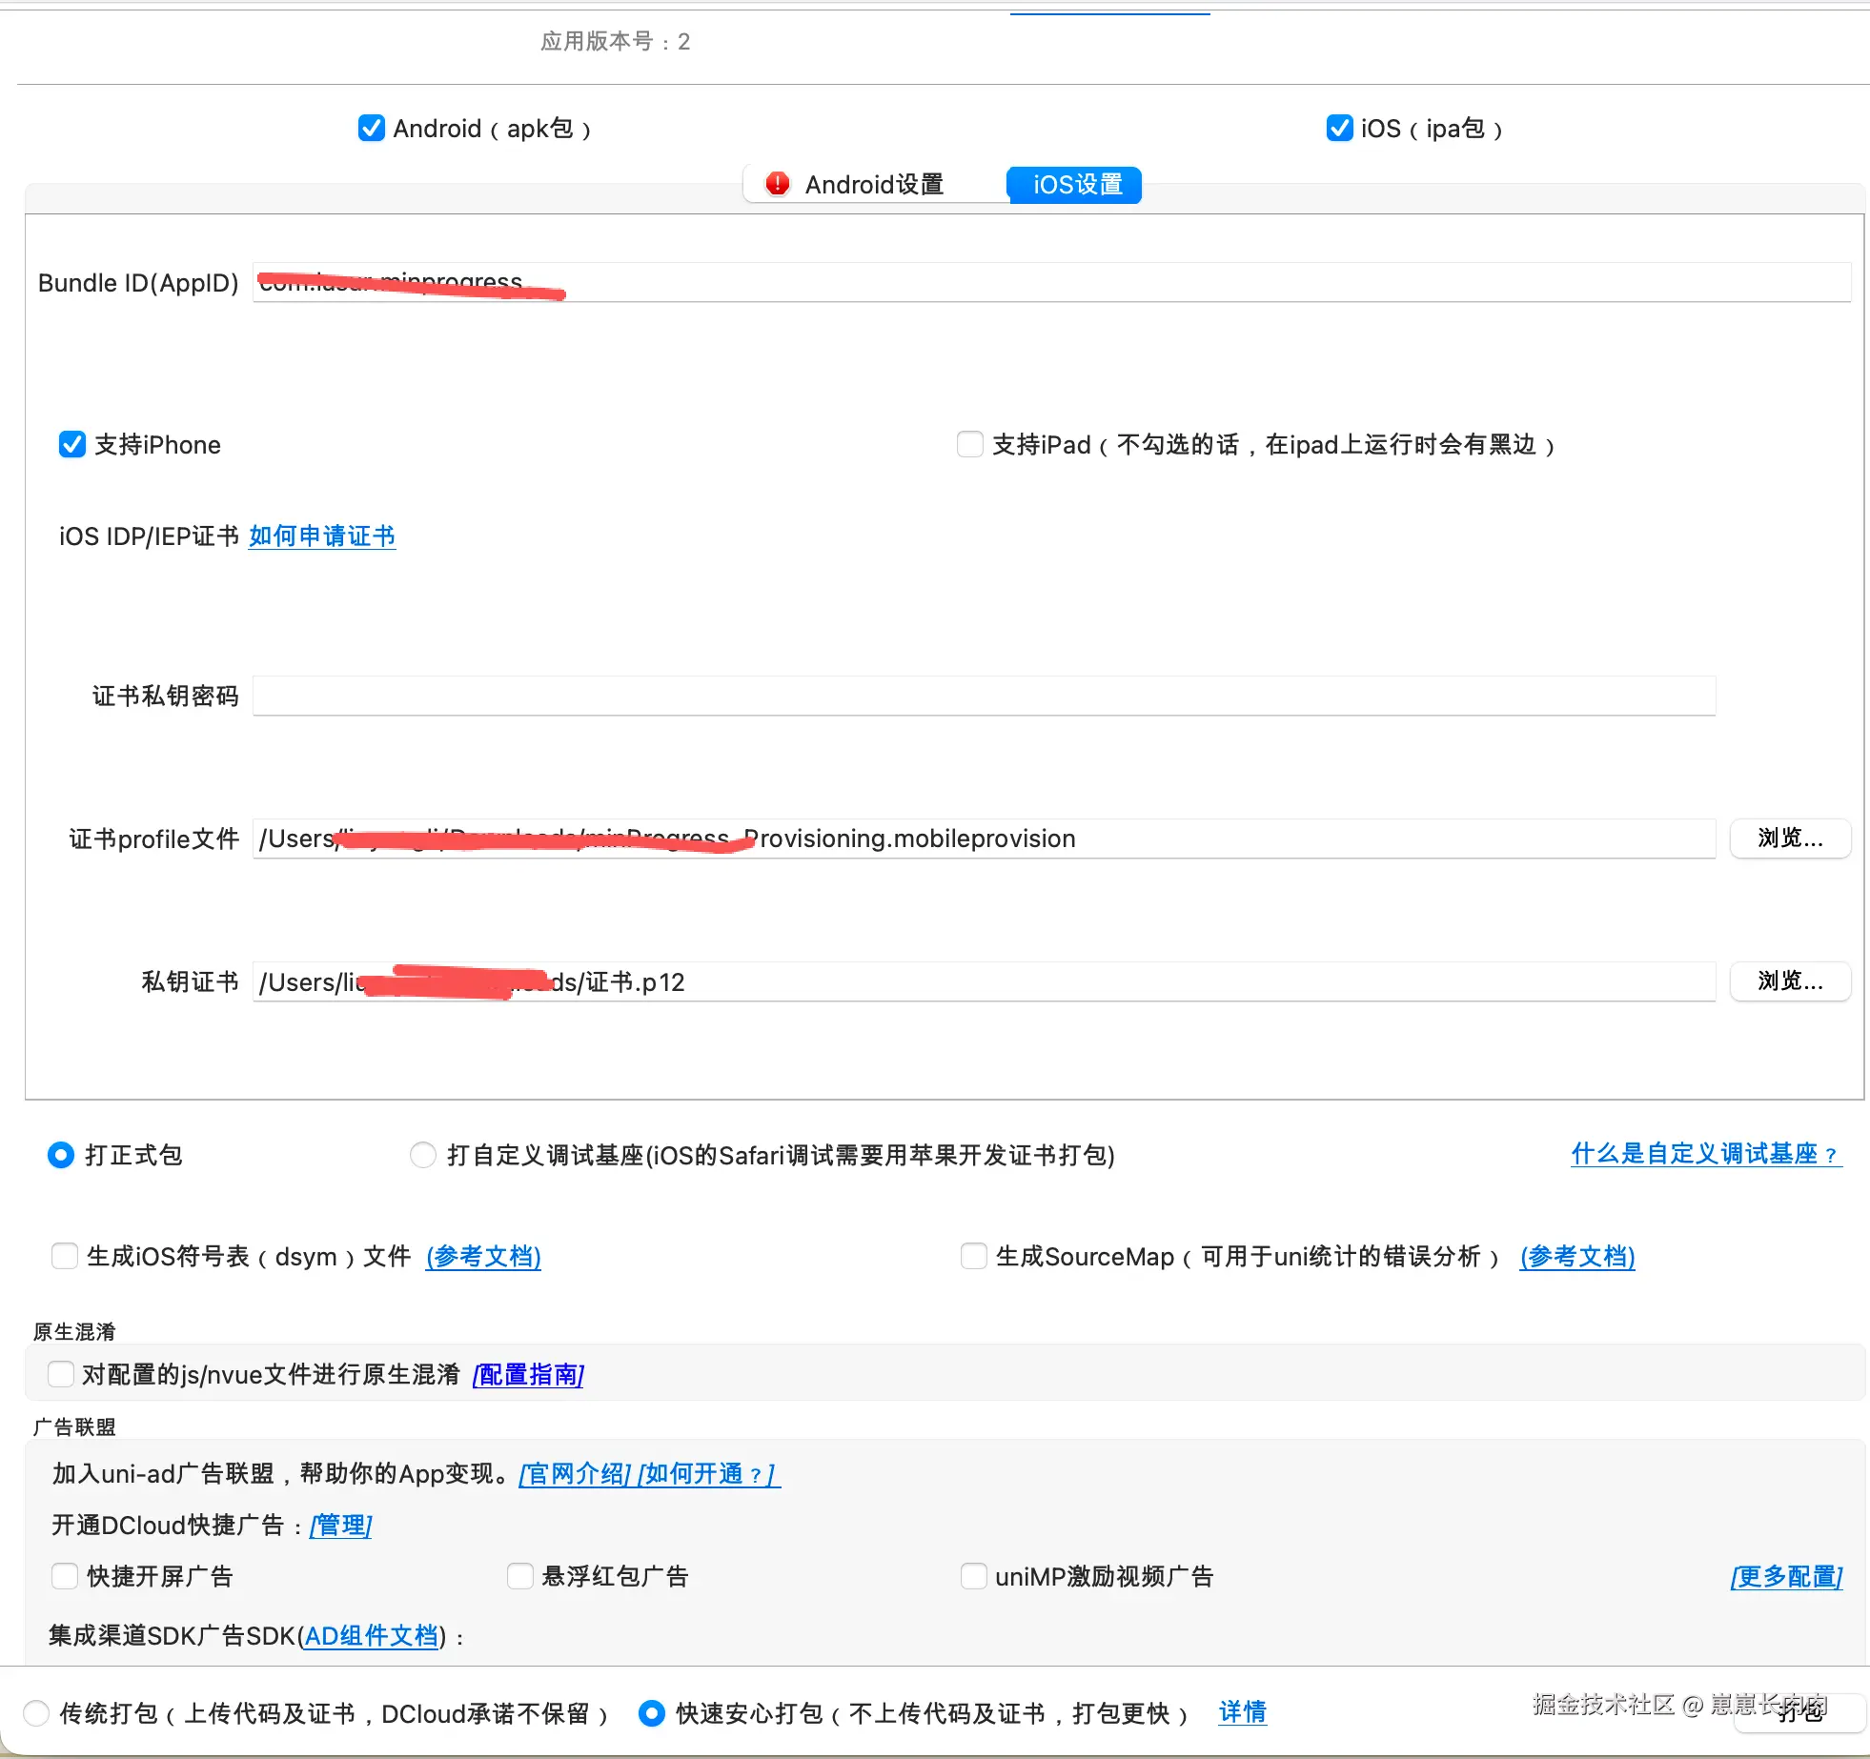Image resolution: width=1870 pixels, height=1759 pixels.
Task: Enable 生成SourceMap option
Action: pyautogui.click(x=973, y=1256)
